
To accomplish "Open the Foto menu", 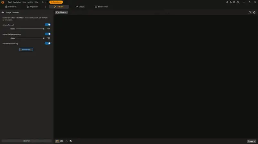I will (x=24, y=2).
